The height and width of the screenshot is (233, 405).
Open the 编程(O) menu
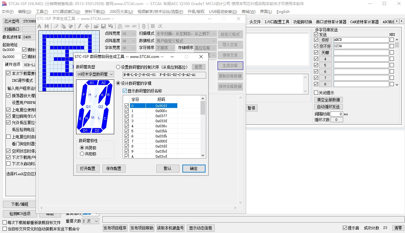(x=25, y=12)
